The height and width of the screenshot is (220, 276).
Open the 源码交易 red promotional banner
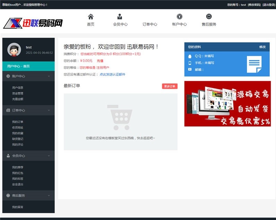pyautogui.click(x=227, y=104)
